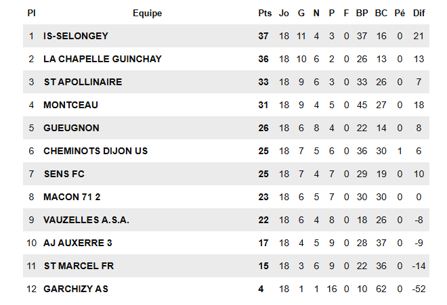This screenshot has width=447, height=305.
Task: Select the Dif column header
Action: click(x=419, y=13)
